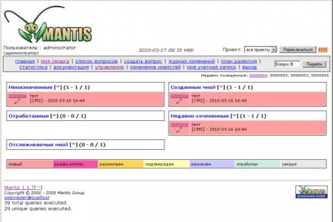Email webmaster@localhost link

click(27, 197)
